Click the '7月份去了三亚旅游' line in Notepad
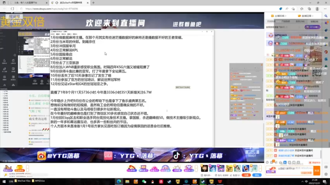The height and width of the screenshot is (185, 330). coord(65,63)
